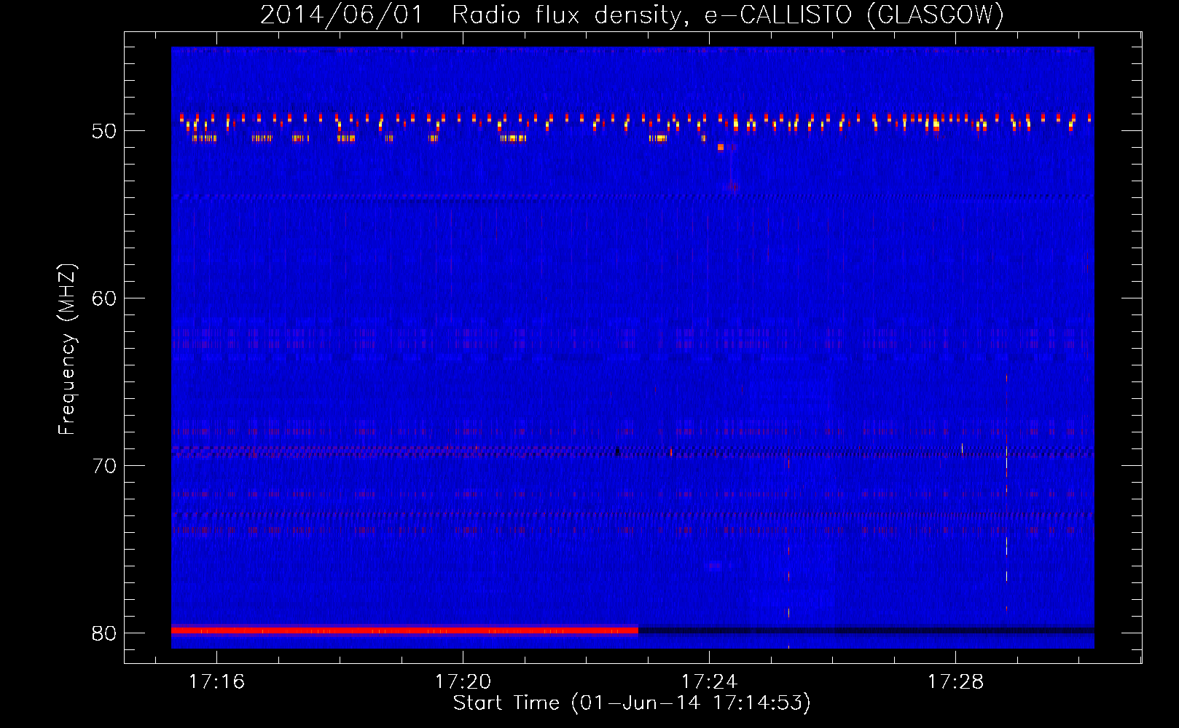This screenshot has width=1179, height=728.
Task: Click the striped horizontal line near 73 MHz
Action: [632, 514]
